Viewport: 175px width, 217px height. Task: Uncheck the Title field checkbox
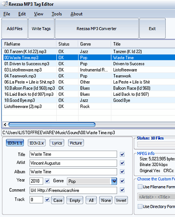122,154
